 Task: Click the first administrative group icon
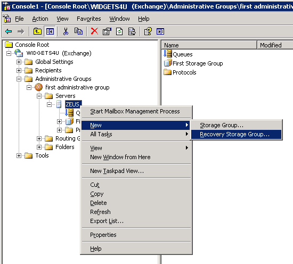pyautogui.click(x=39, y=87)
